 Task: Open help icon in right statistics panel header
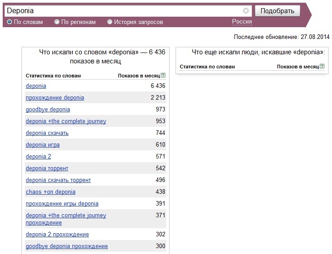tap(322, 66)
